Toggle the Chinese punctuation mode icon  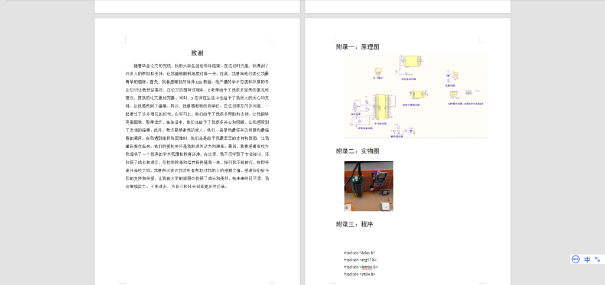click(x=597, y=260)
